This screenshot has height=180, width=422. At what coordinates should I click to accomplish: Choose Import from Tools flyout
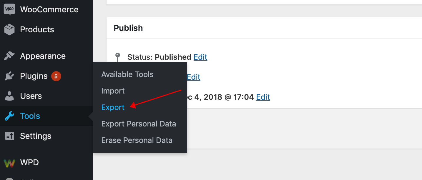coord(113,91)
